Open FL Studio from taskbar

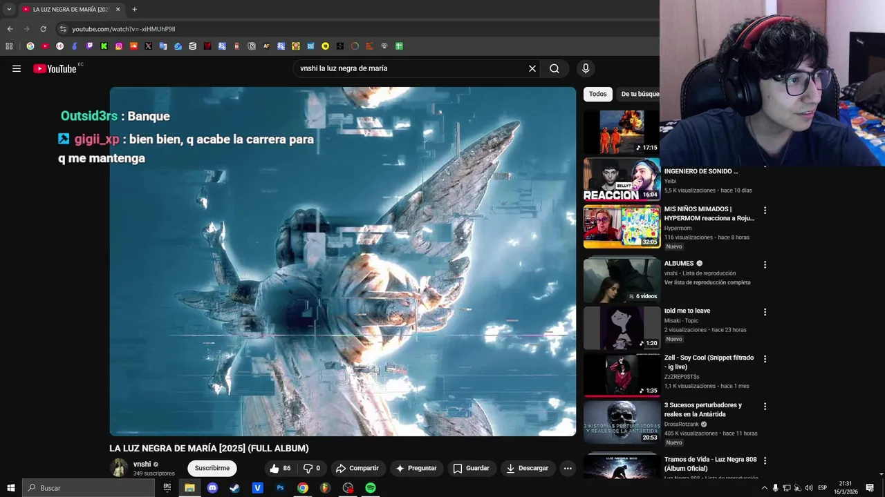click(326, 488)
